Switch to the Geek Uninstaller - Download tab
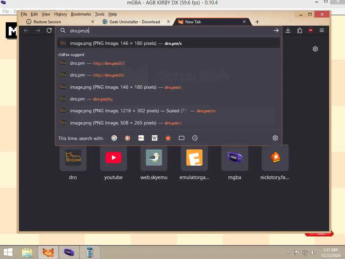This screenshot has height=259, width=345. pos(135,22)
